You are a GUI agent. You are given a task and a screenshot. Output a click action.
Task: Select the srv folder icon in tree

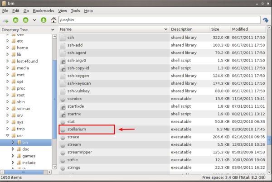[14, 115]
